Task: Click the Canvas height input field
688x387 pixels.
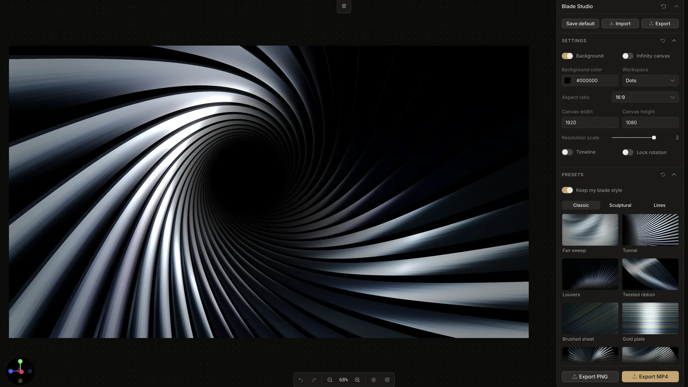Action: click(650, 122)
